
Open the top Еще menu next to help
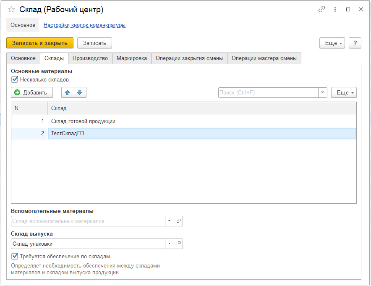(x=332, y=43)
